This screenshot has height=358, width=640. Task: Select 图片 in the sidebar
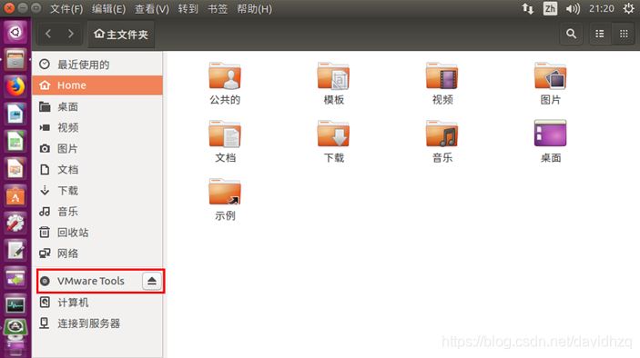[x=97, y=149]
